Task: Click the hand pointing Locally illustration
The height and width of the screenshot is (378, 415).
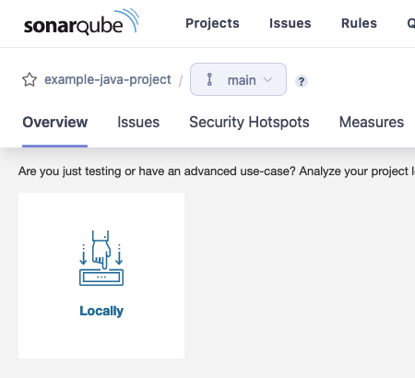Action: pos(101,258)
